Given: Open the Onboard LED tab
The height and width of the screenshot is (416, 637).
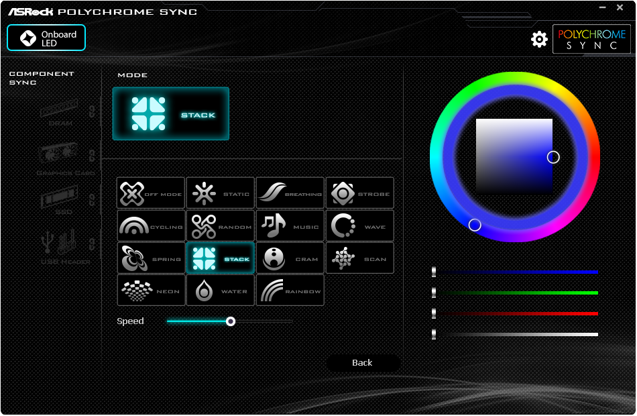Looking at the screenshot, I should (46, 38).
